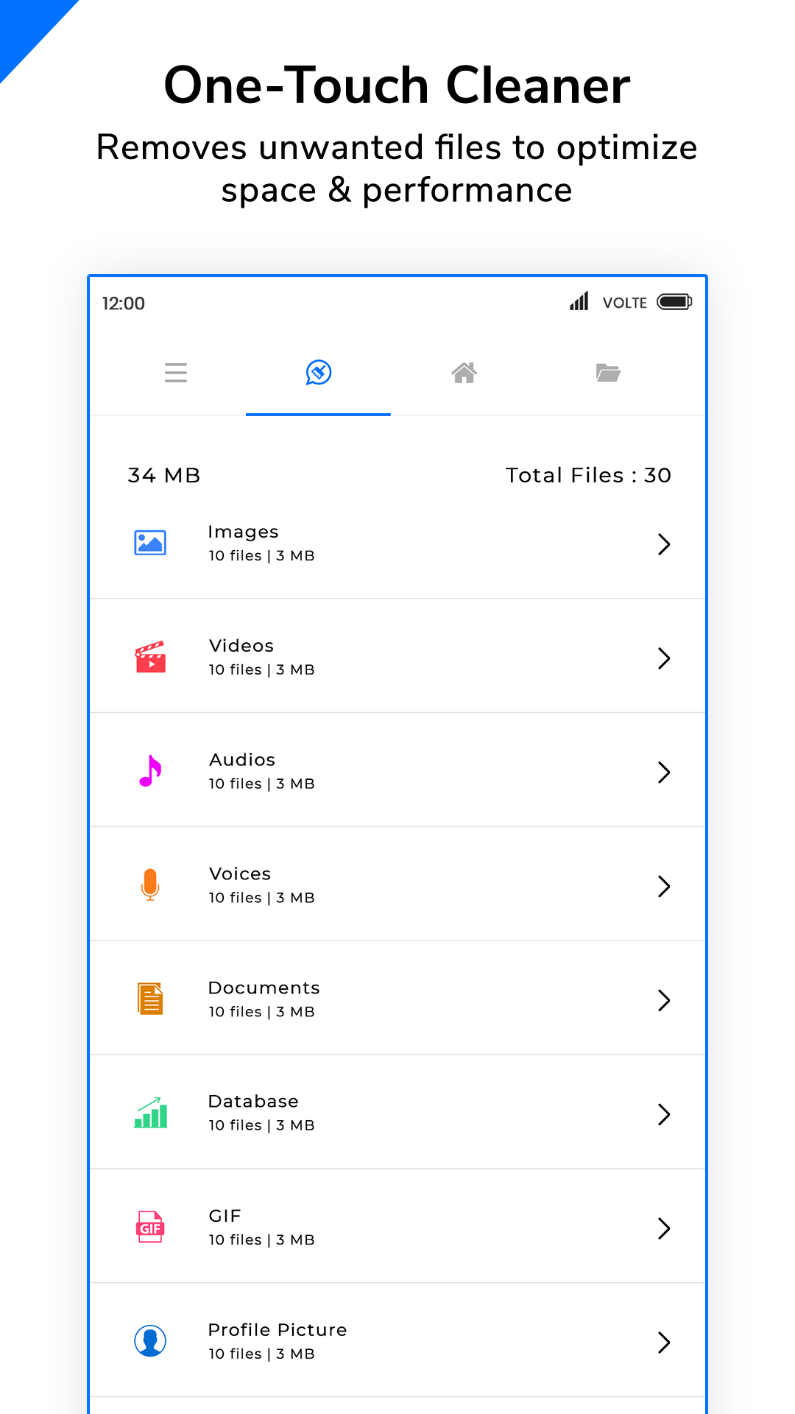795x1414 pixels.
Task: Tap the green Database chart icon
Action: pos(150,1113)
